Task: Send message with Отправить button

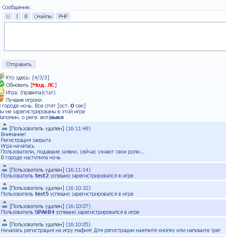Action: [x=19, y=64]
